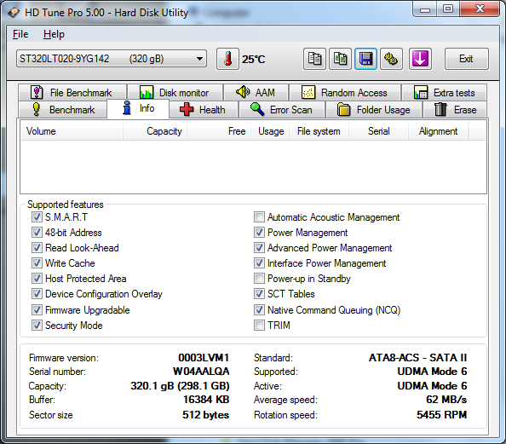Viewport: 506px width, 444px height.
Task: Select the Info tab
Action: tap(138, 108)
